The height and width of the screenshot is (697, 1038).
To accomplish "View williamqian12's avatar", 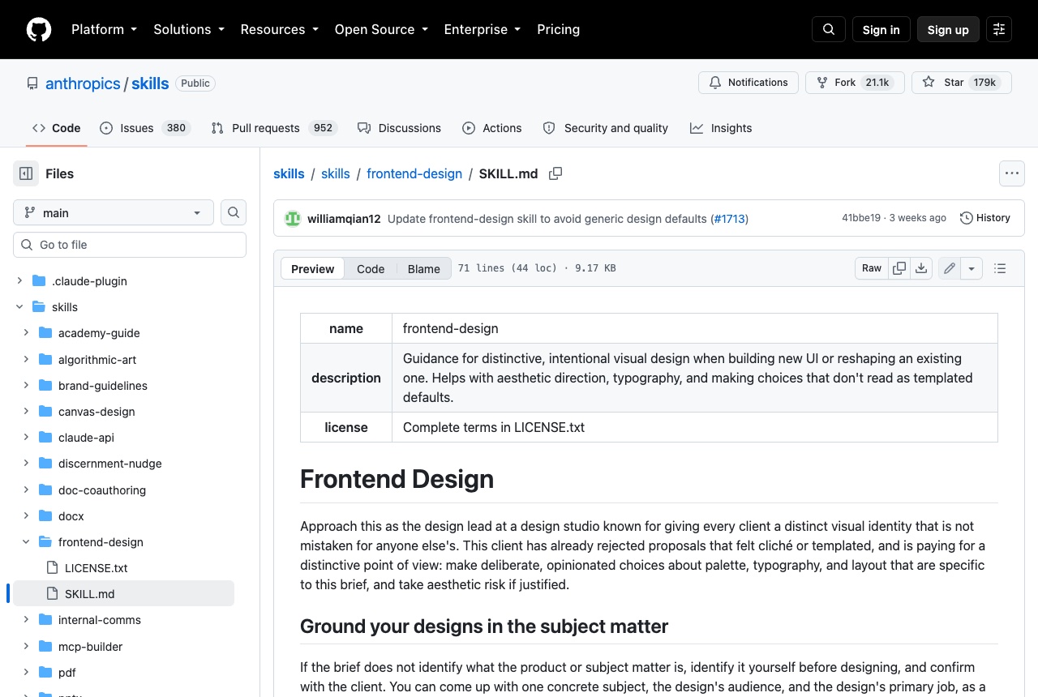I will point(292,219).
